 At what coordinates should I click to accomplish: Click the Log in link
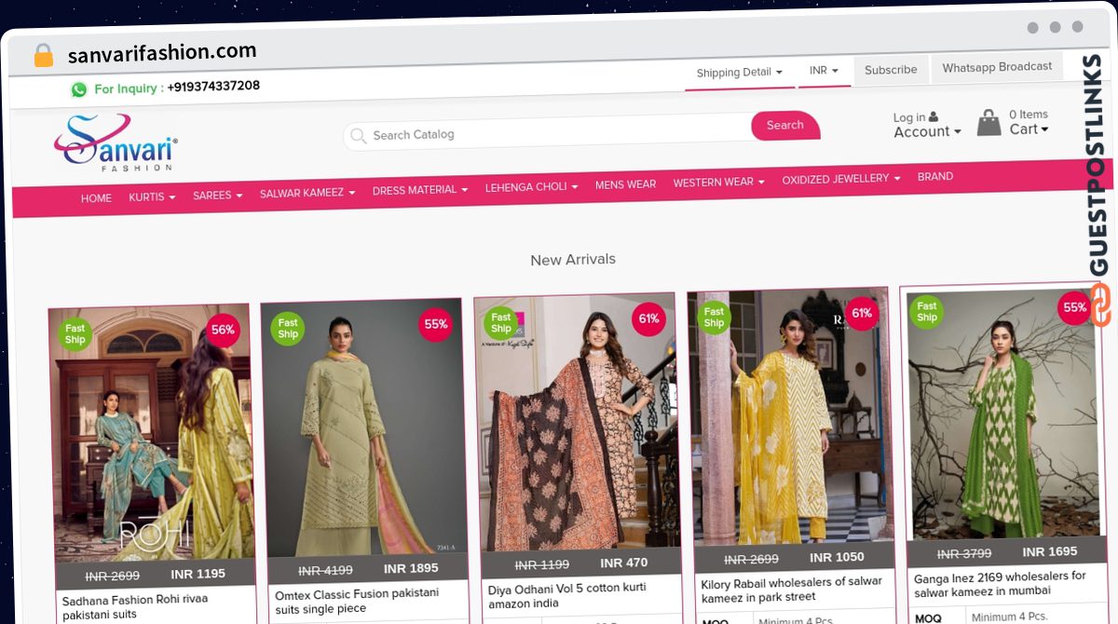[915, 117]
